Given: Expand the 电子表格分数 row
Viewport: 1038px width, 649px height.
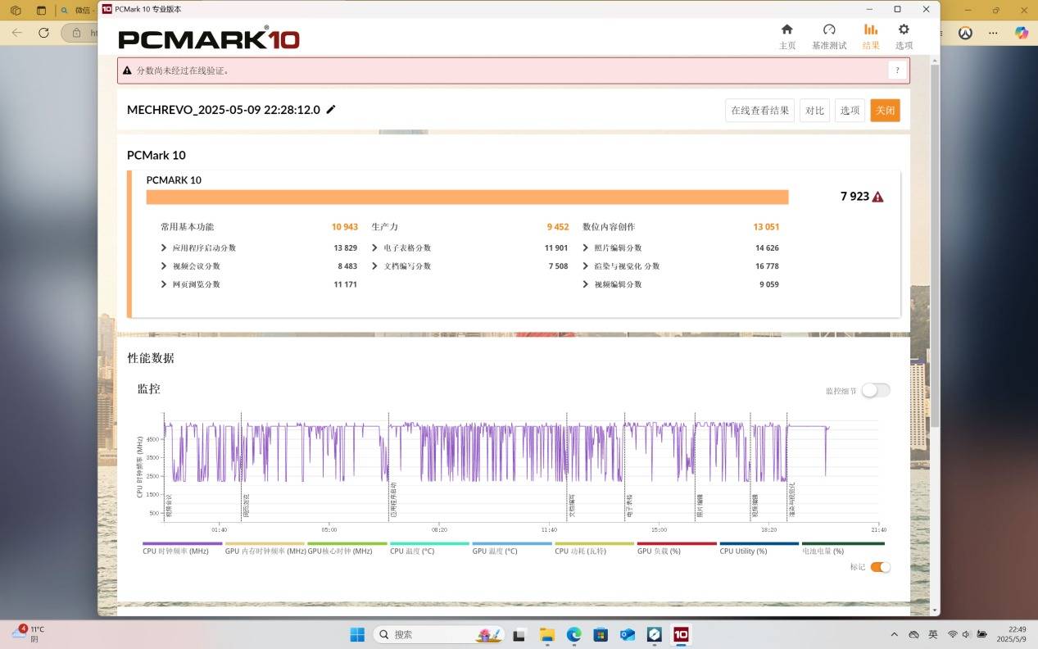Looking at the screenshot, I should point(374,248).
